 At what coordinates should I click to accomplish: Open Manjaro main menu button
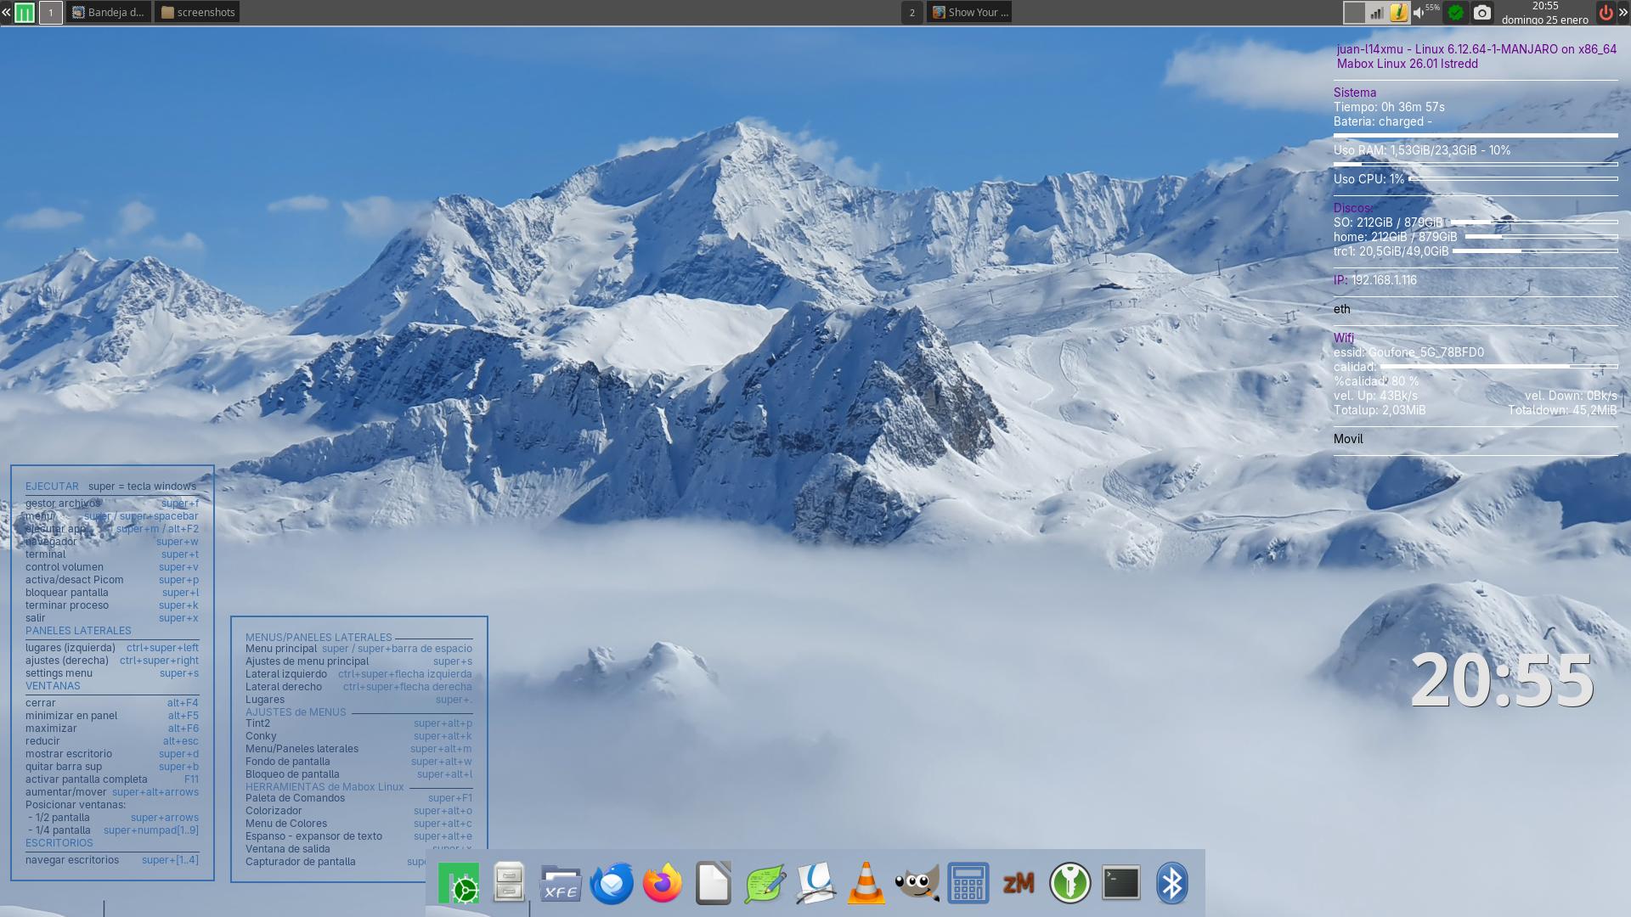25,13
